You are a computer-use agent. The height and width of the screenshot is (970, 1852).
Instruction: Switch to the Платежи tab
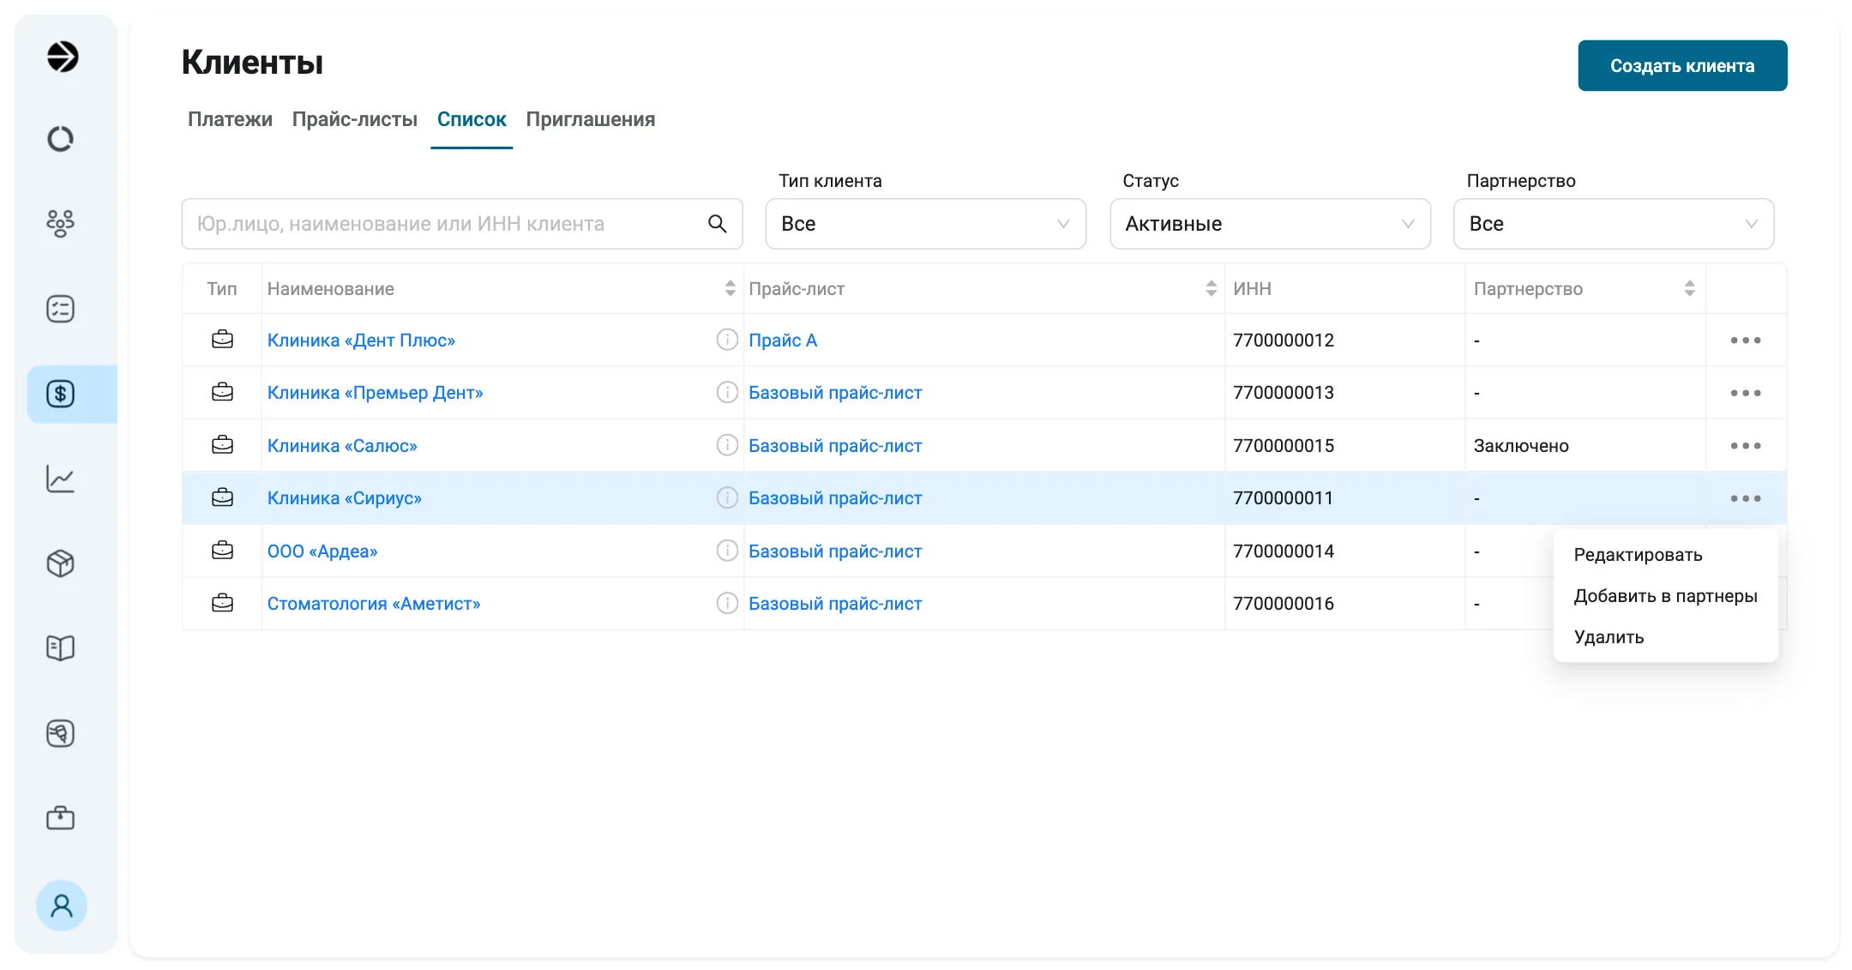click(230, 119)
